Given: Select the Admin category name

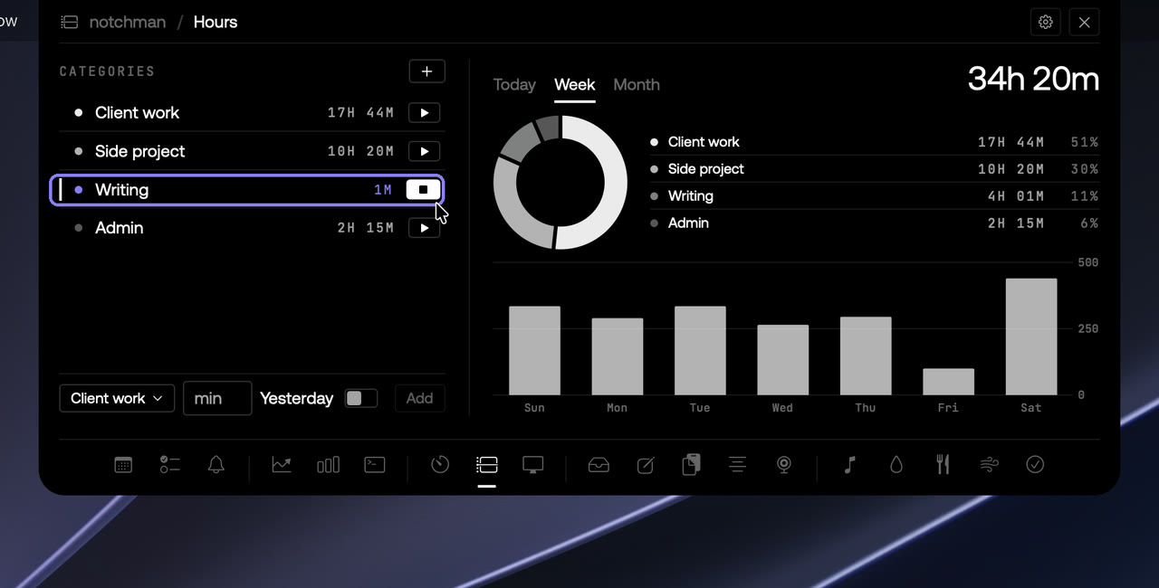Looking at the screenshot, I should click(x=120, y=228).
